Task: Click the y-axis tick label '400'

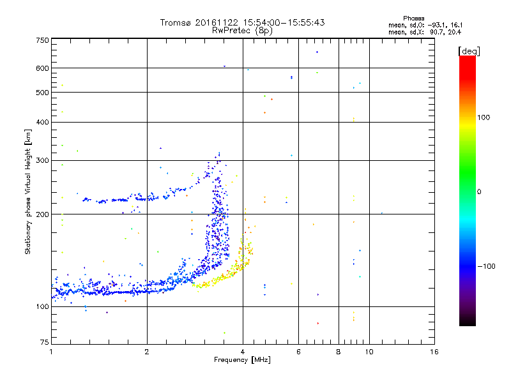Action: [42, 122]
